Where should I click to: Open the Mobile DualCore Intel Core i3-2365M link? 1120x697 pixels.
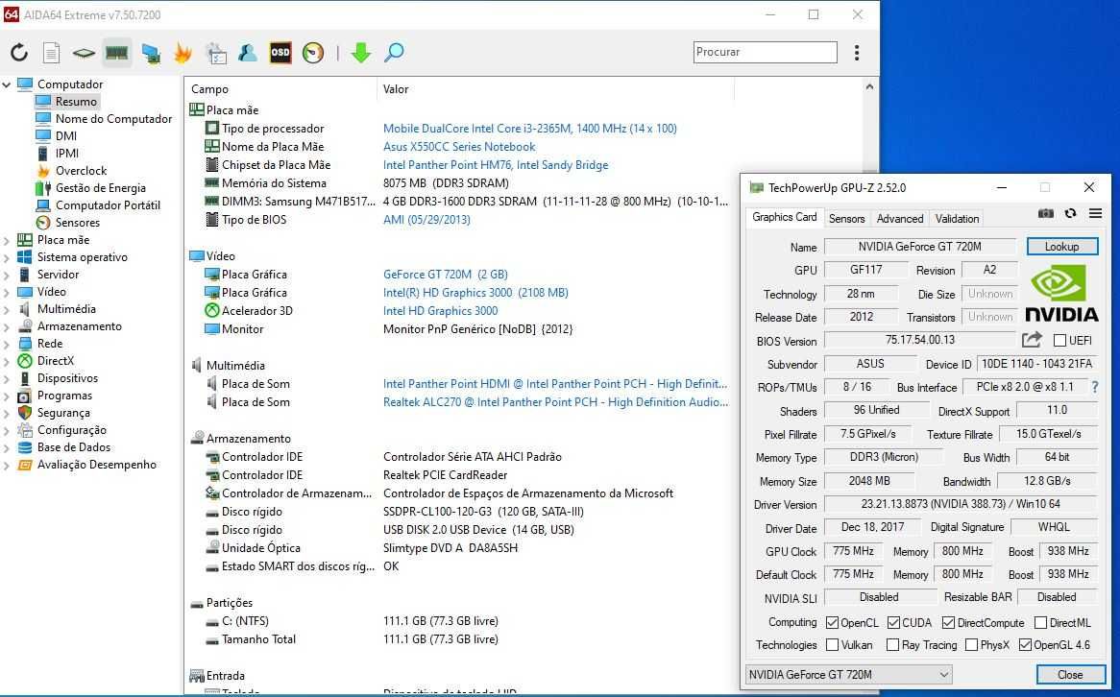click(530, 129)
